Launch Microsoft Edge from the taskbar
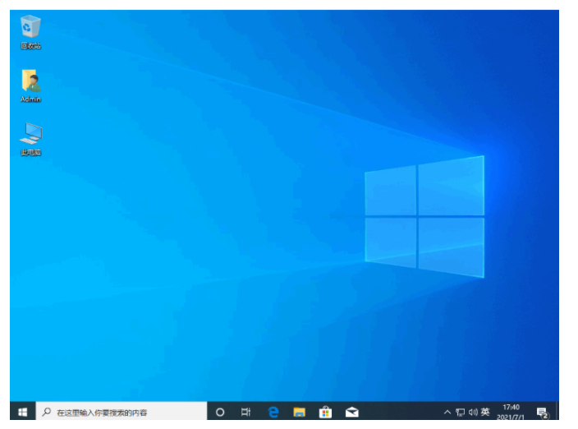 pyautogui.click(x=273, y=412)
